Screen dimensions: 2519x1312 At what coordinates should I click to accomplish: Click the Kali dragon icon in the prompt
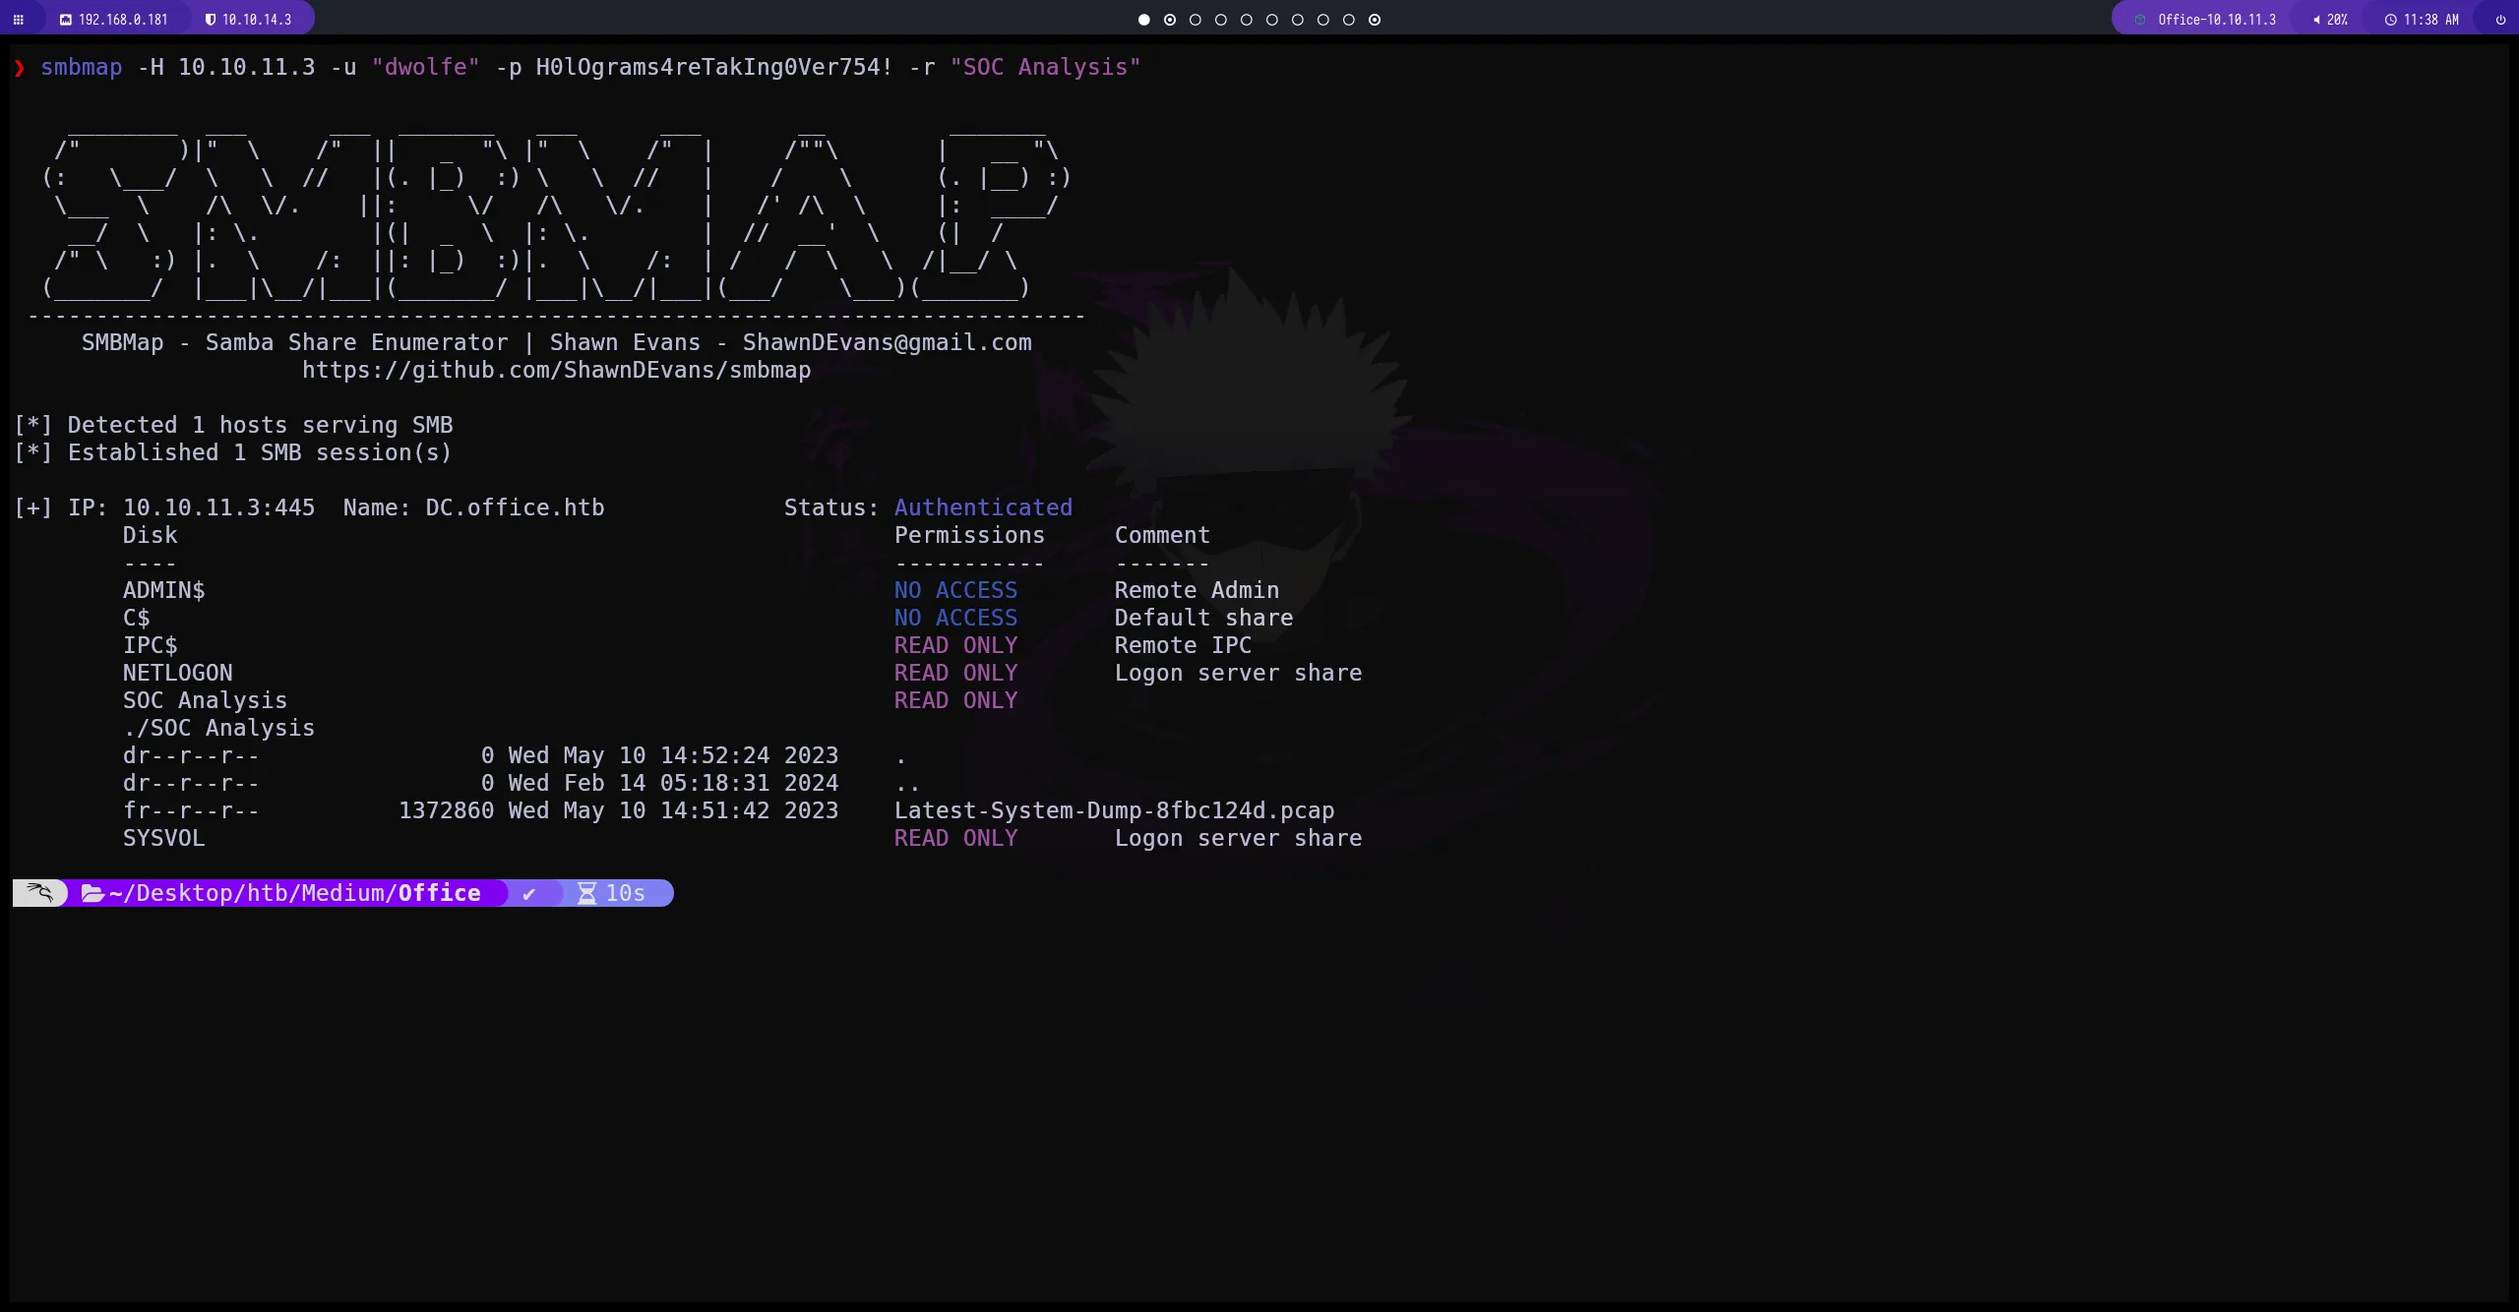point(40,893)
